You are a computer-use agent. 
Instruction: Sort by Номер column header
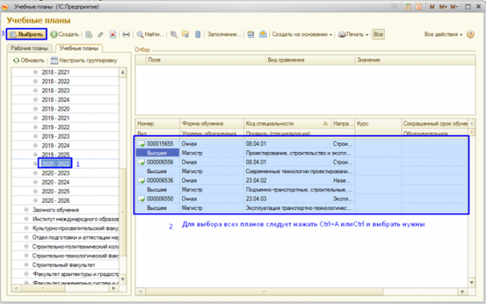tap(158, 123)
